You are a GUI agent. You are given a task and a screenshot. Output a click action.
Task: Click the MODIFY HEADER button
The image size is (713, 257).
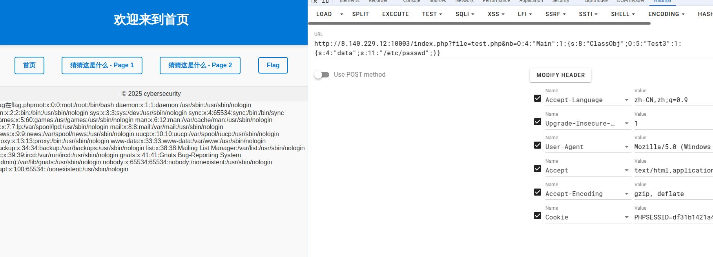coord(560,75)
